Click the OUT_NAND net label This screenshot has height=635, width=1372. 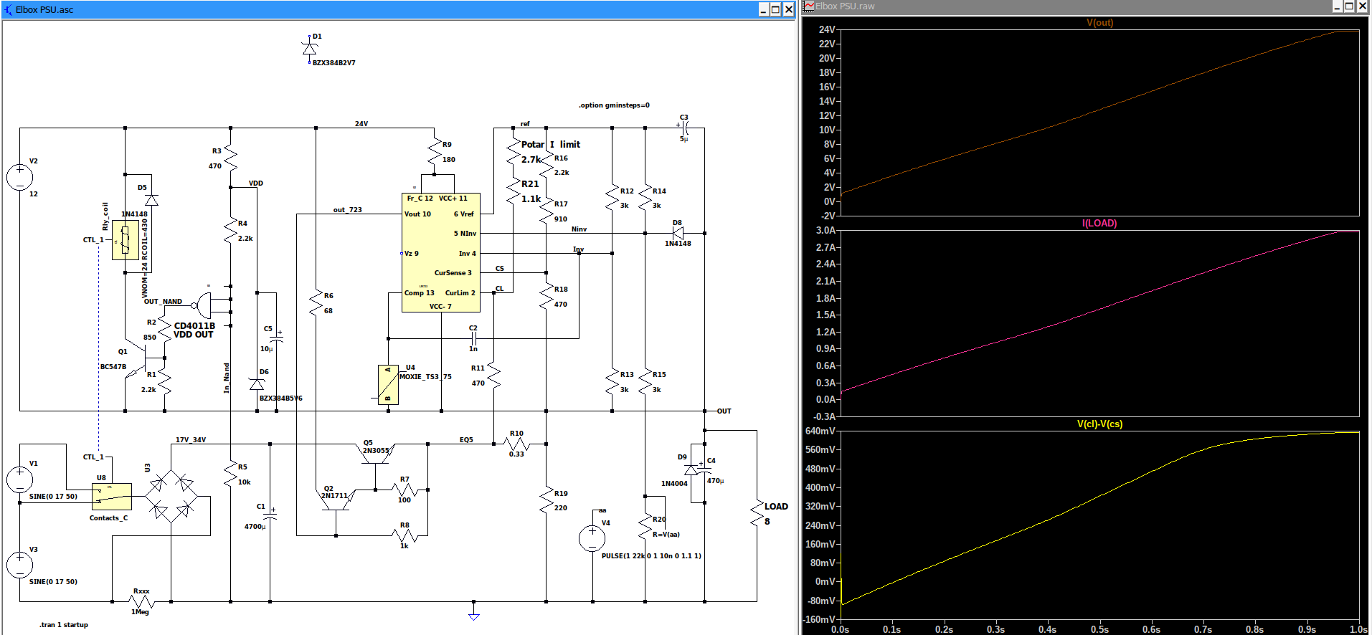(163, 302)
